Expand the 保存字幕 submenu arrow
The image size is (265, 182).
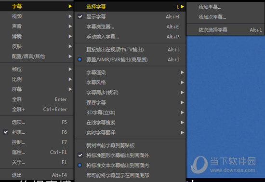click(182, 102)
